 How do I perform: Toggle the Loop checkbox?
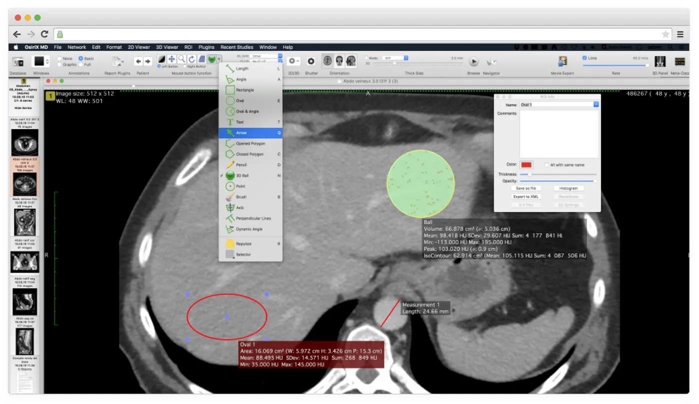point(585,58)
